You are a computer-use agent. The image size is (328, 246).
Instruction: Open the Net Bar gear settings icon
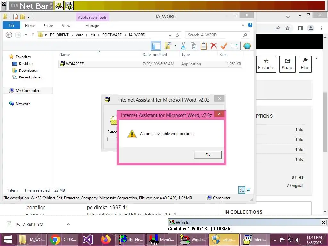pyautogui.click(x=69, y=6)
